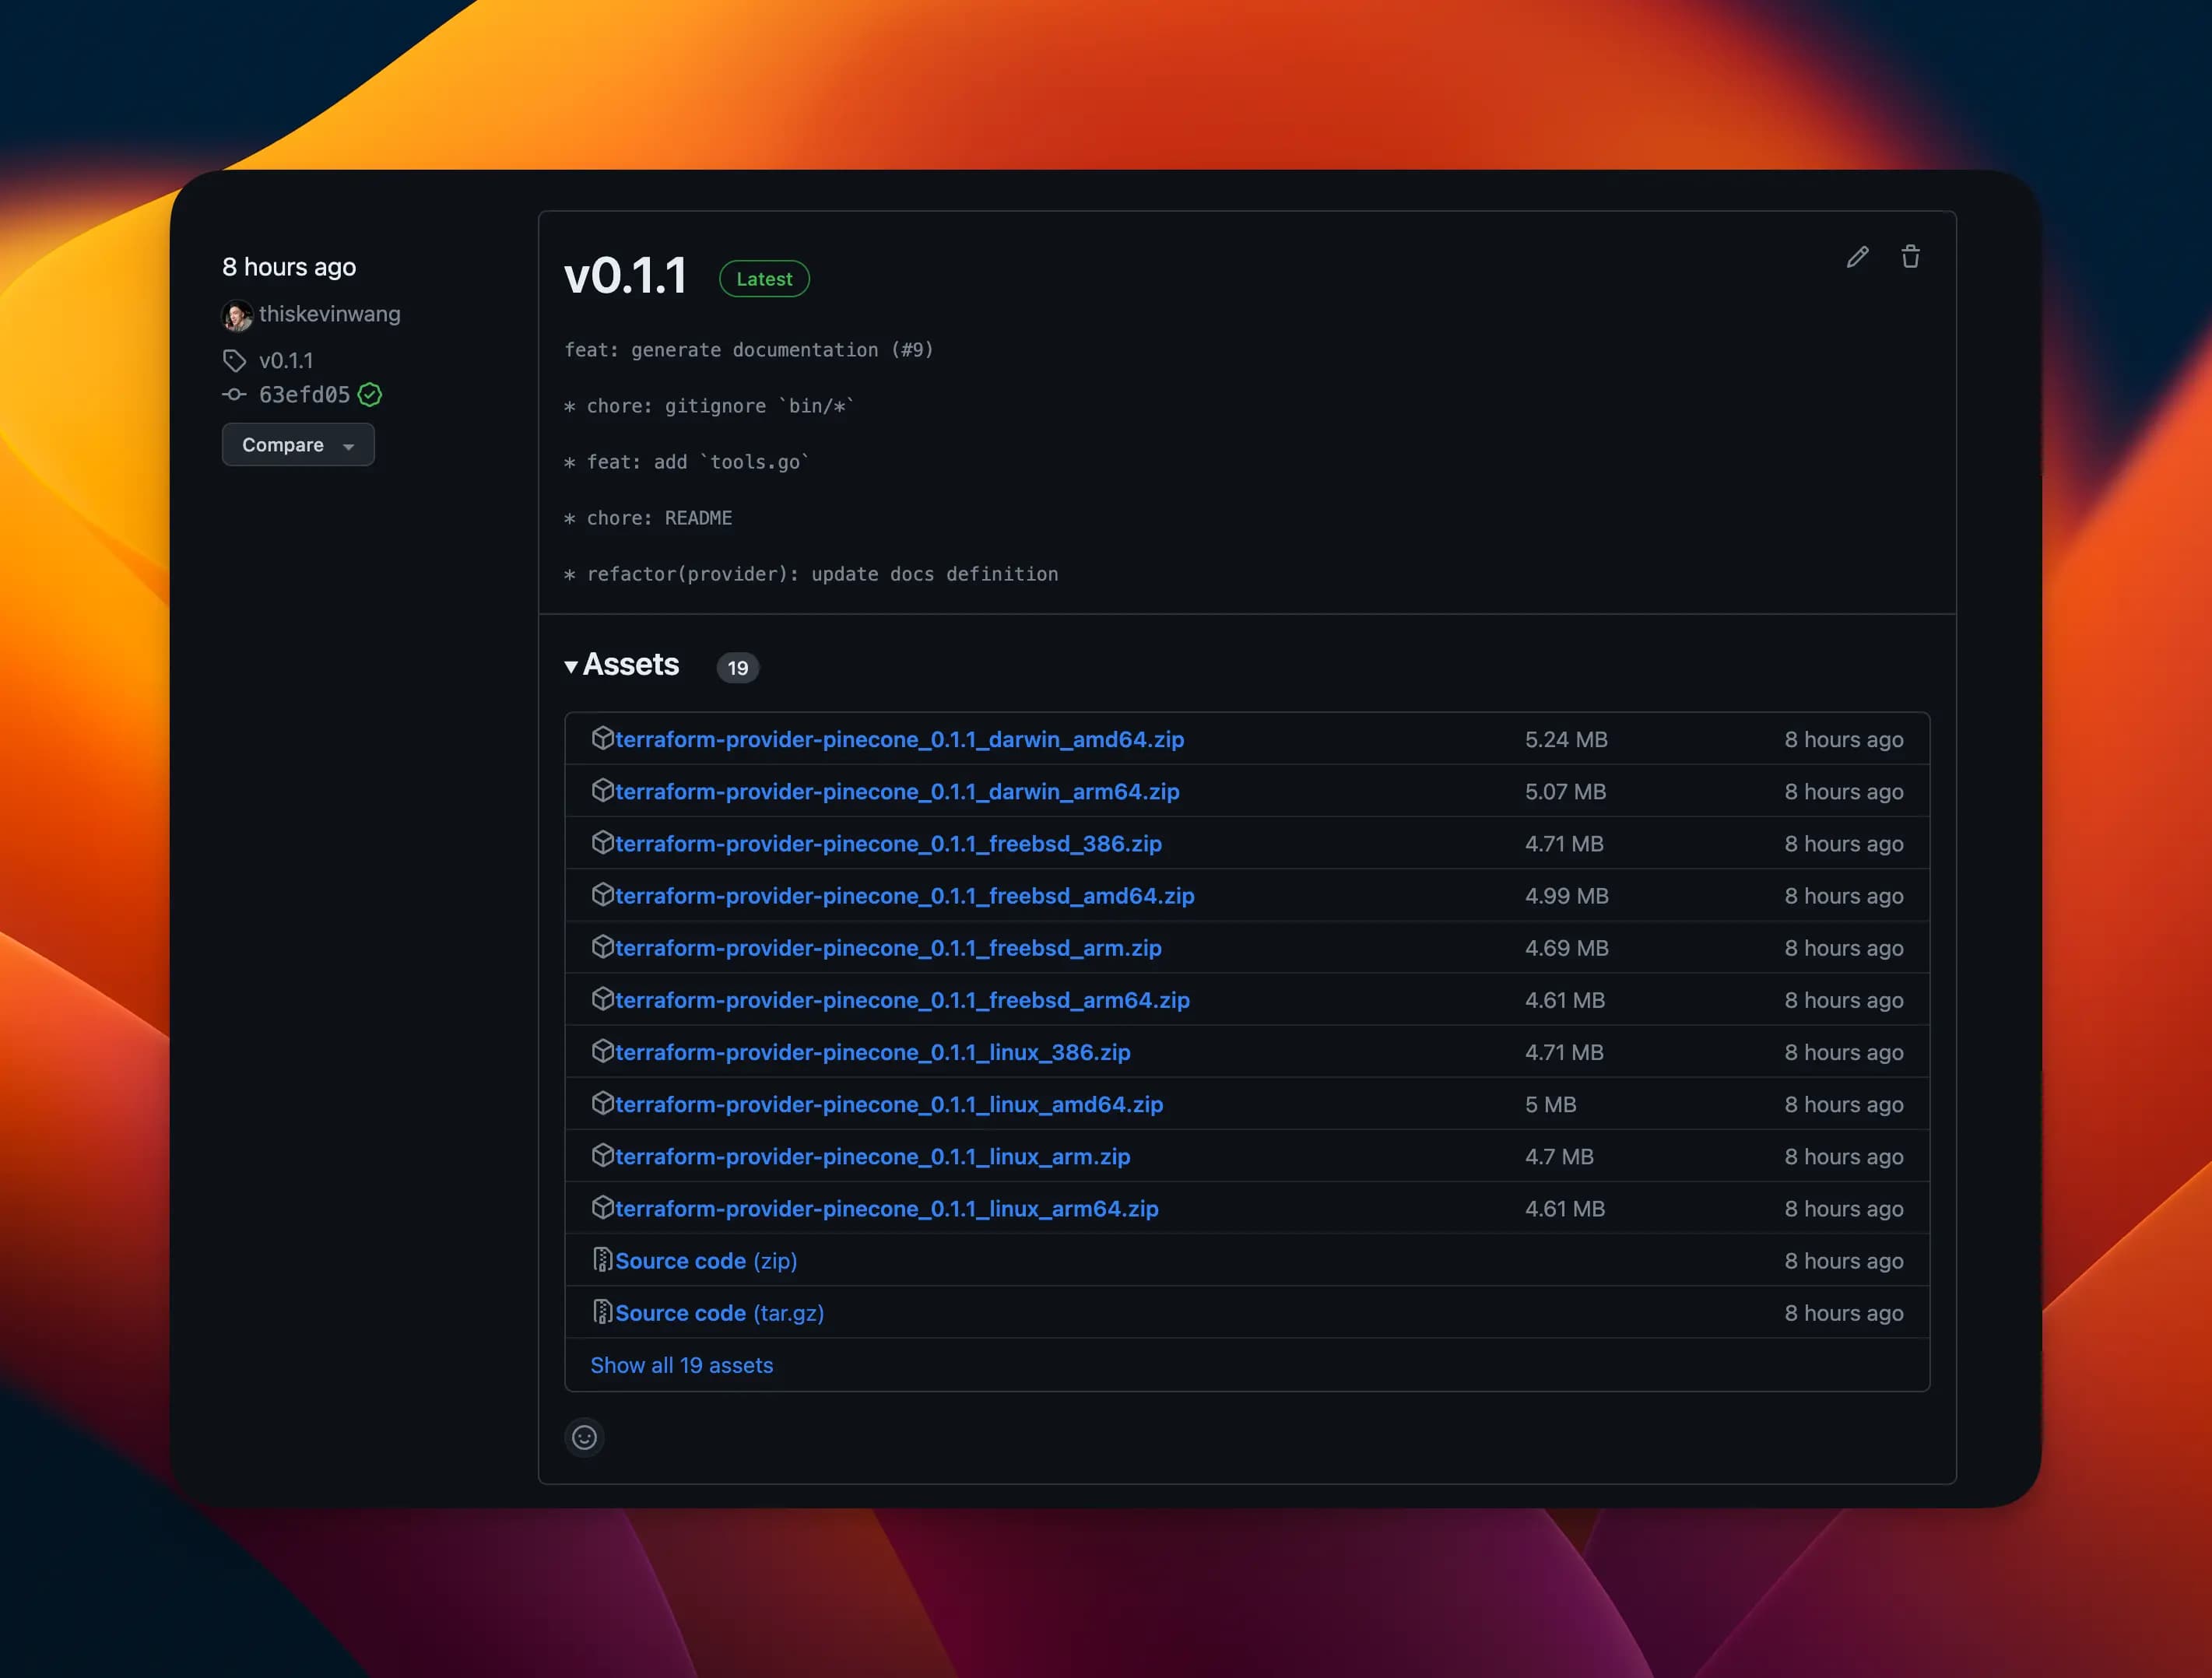Screen dimensions: 2212x1678
Task: Click thiskevinwang's avatar image
Action: click(x=237, y=315)
